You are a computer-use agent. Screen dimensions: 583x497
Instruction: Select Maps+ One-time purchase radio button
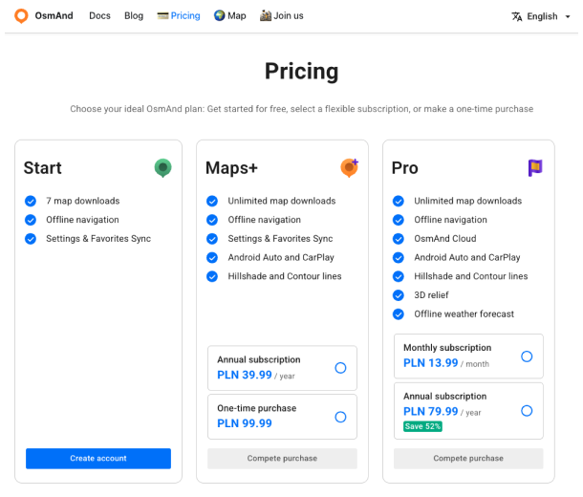[x=340, y=417]
